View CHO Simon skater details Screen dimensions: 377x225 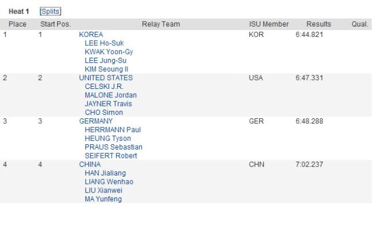[104, 113]
